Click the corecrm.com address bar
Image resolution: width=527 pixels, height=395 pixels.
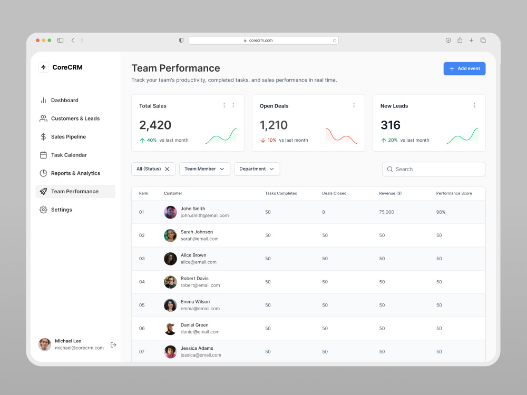pyautogui.click(x=263, y=41)
